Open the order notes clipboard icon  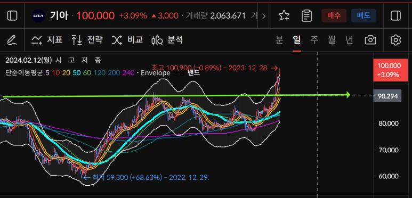tap(306, 16)
